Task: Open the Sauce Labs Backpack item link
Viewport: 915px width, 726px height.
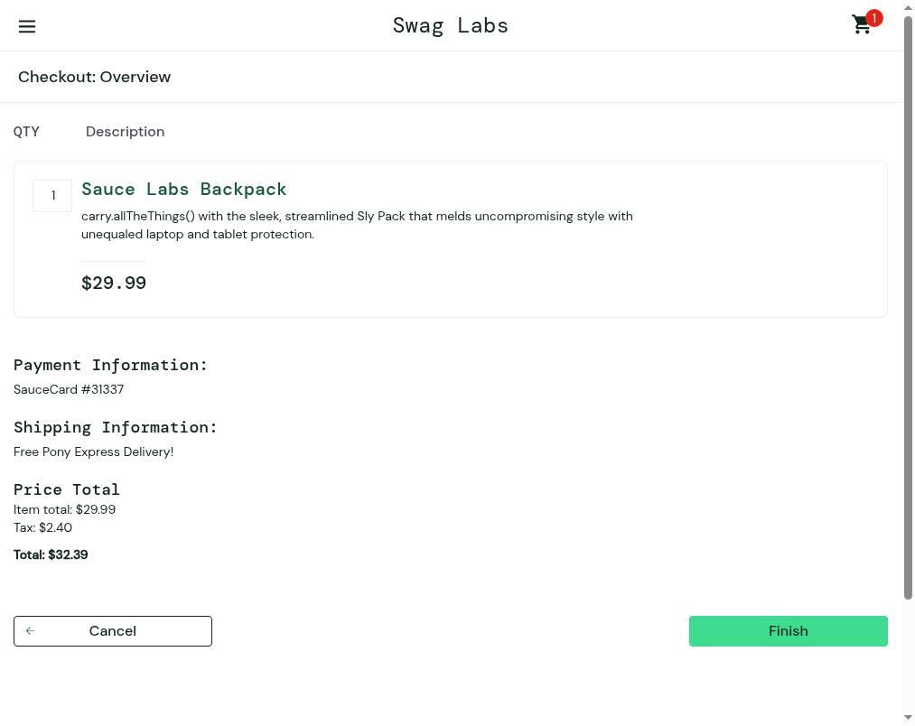Action: click(184, 189)
